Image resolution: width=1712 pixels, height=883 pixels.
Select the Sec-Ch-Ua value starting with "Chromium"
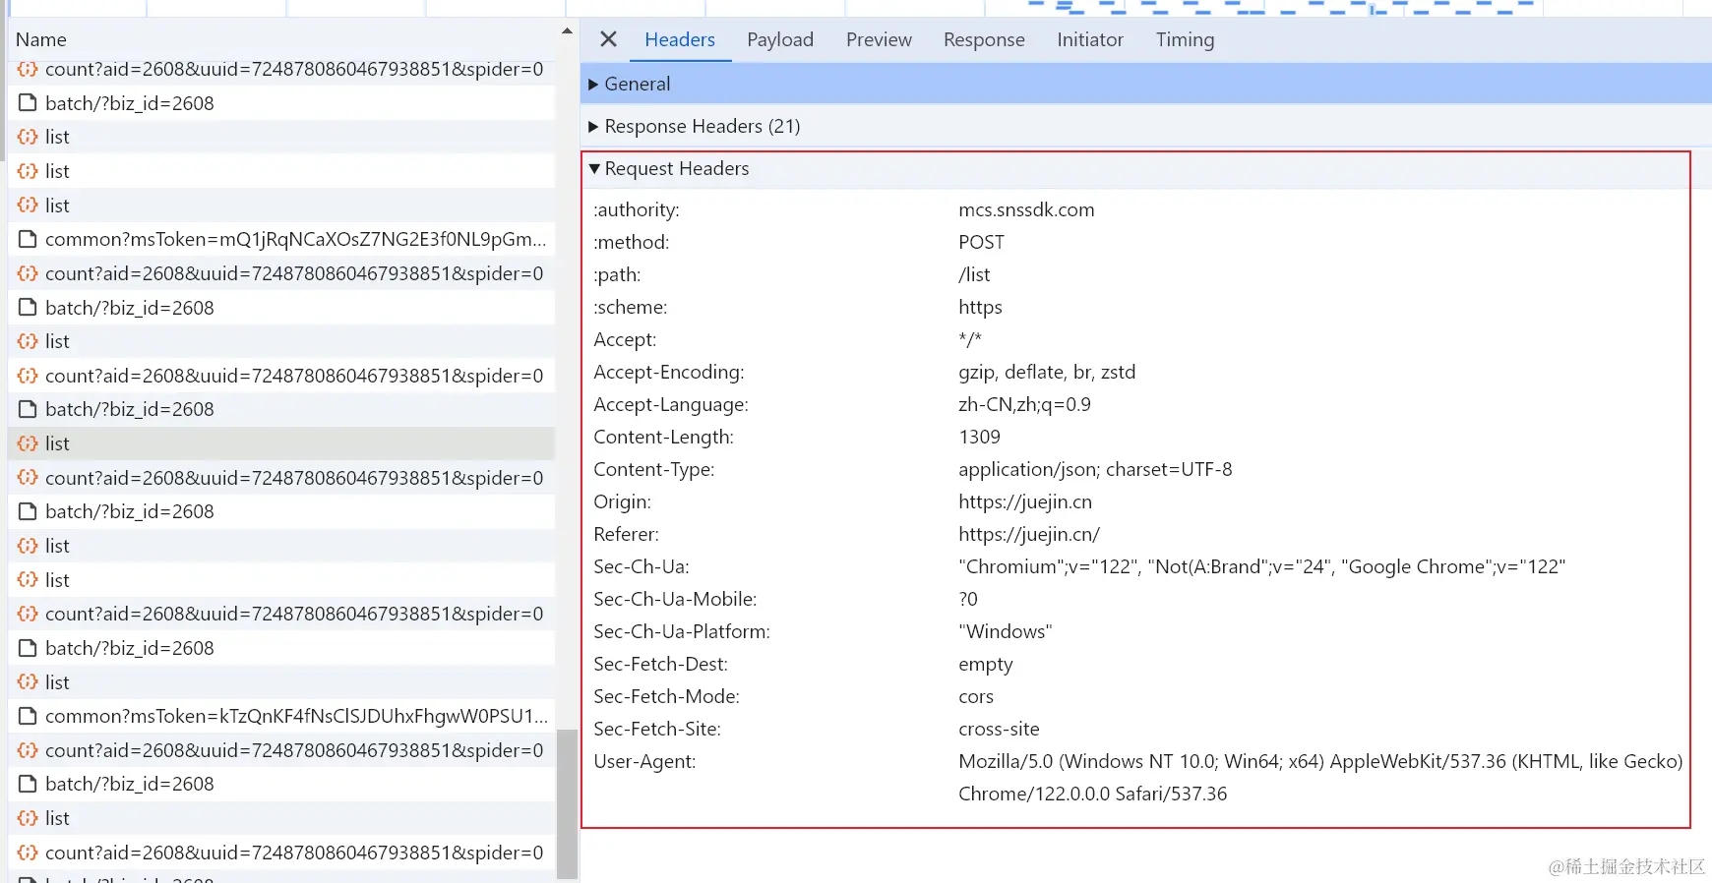click(1261, 566)
